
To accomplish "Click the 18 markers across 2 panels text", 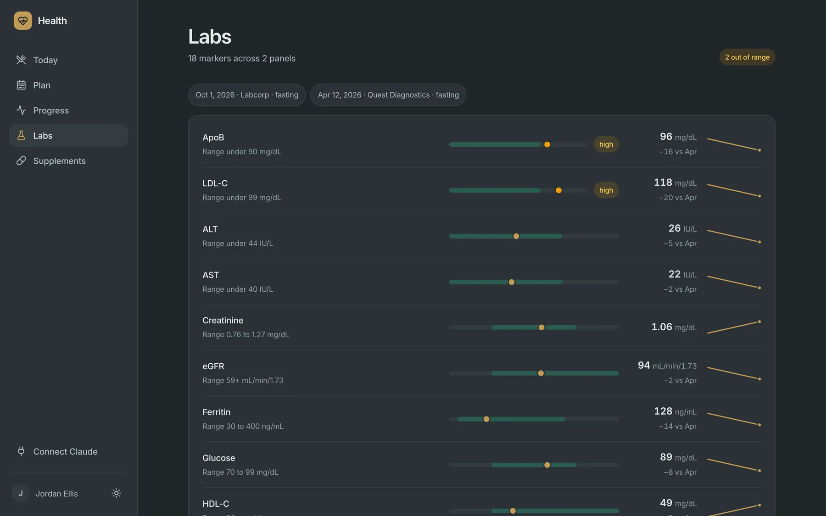I will point(242,58).
